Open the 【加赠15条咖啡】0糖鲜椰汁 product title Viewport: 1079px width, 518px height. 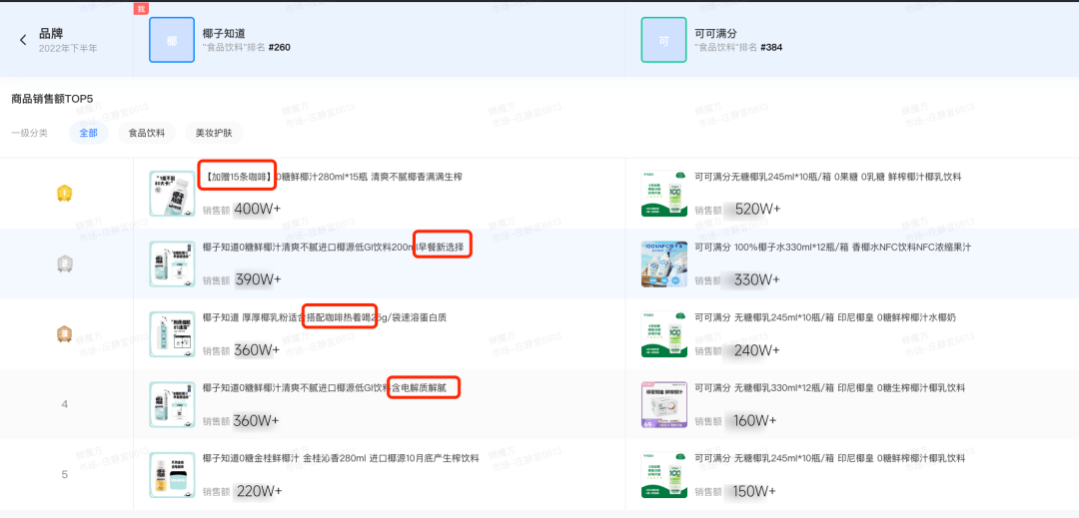(333, 177)
